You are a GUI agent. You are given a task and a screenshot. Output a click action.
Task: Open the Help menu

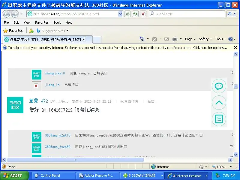point(69,22)
